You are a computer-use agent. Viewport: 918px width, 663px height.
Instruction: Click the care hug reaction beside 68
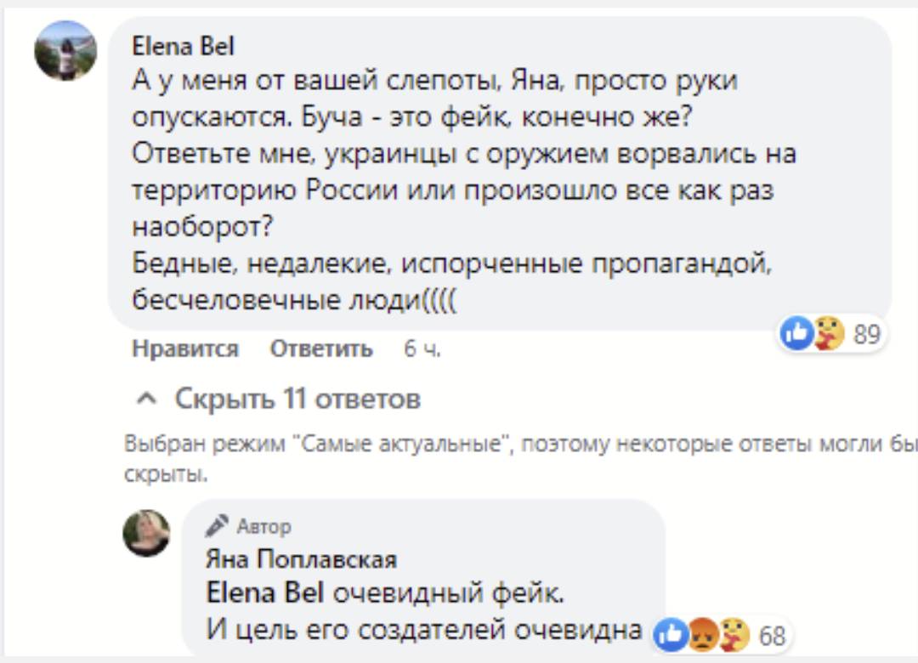click(733, 635)
